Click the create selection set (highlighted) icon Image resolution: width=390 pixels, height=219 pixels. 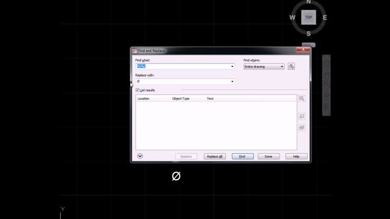[302, 116]
